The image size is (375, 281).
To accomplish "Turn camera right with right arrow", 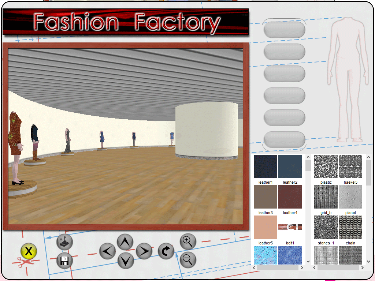I will (144, 251).
